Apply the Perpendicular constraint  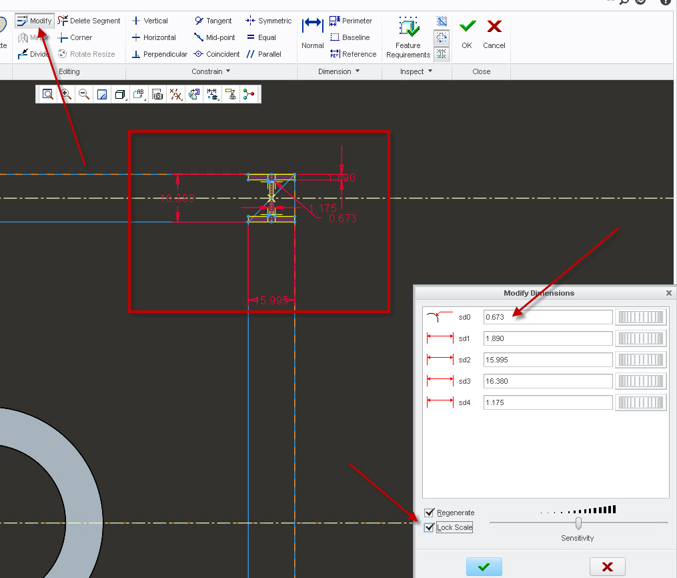click(x=159, y=54)
